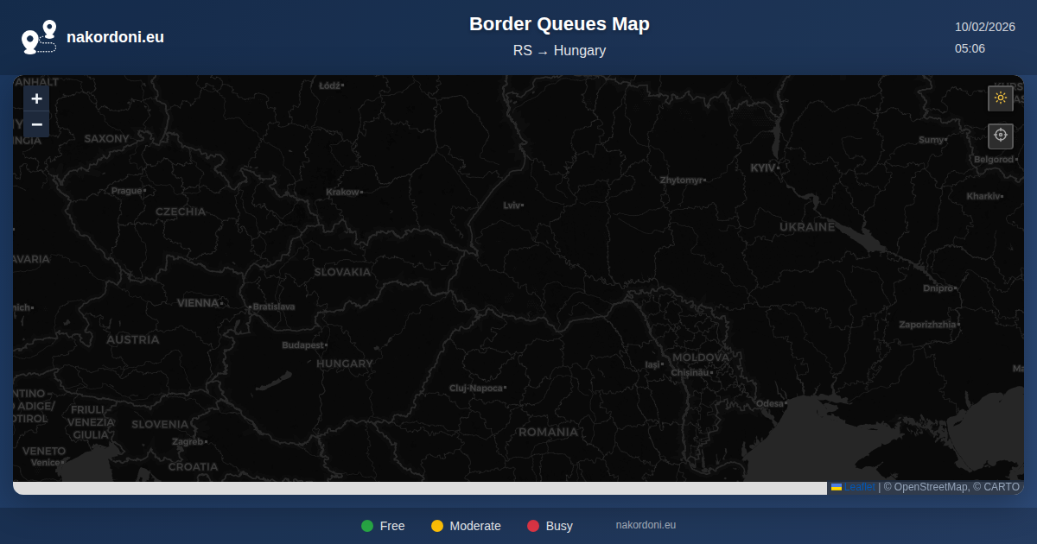This screenshot has width=1037, height=544.
Task: Click the nakordoni.eu map pin logo
Action: pos(39,37)
